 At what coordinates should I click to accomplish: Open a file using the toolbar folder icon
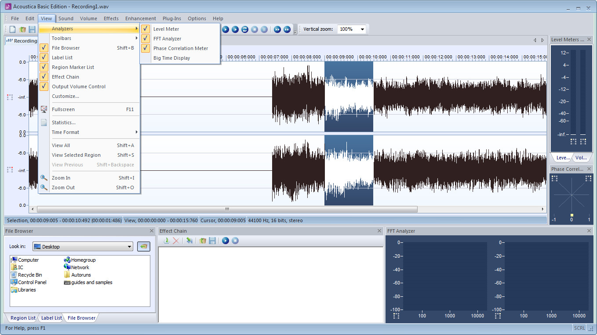click(x=22, y=29)
